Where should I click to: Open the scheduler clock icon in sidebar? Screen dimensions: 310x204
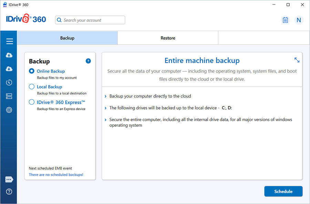click(9, 82)
